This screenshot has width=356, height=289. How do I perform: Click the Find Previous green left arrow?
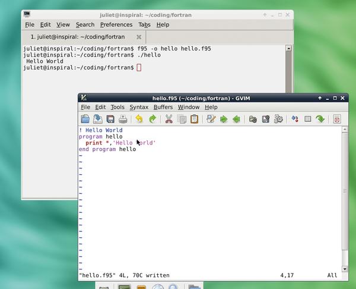pyautogui.click(x=236, y=119)
